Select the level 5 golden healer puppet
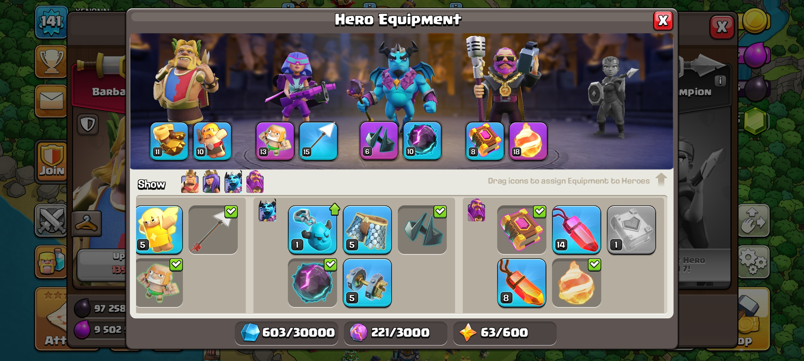Screen dimensions: 804x361 [x=159, y=230]
